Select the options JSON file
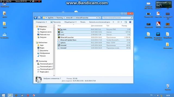 [x=94, y=43]
